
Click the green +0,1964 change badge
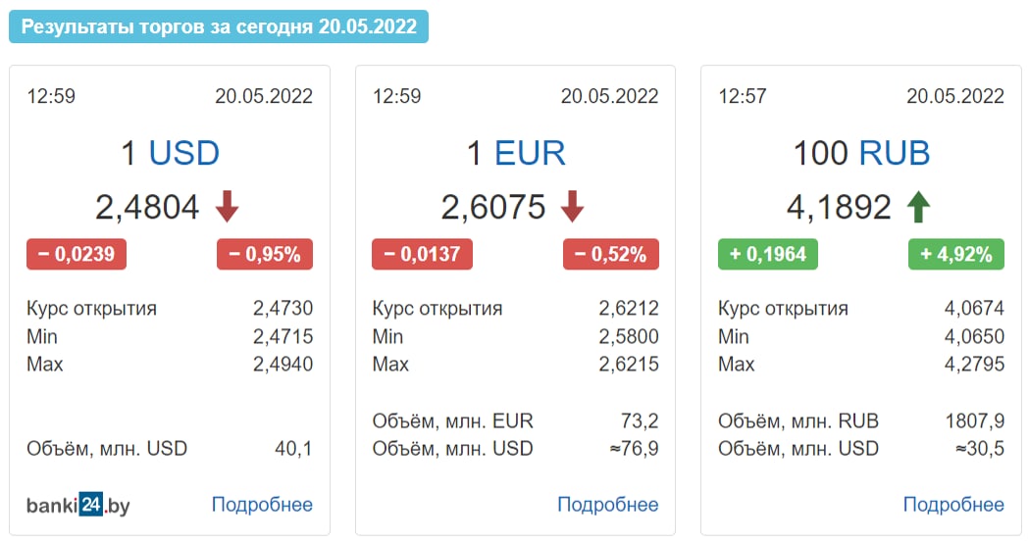(x=768, y=255)
